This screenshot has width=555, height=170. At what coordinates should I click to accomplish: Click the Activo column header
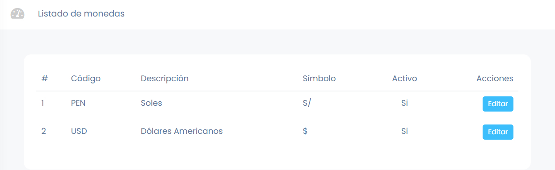point(404,79)
